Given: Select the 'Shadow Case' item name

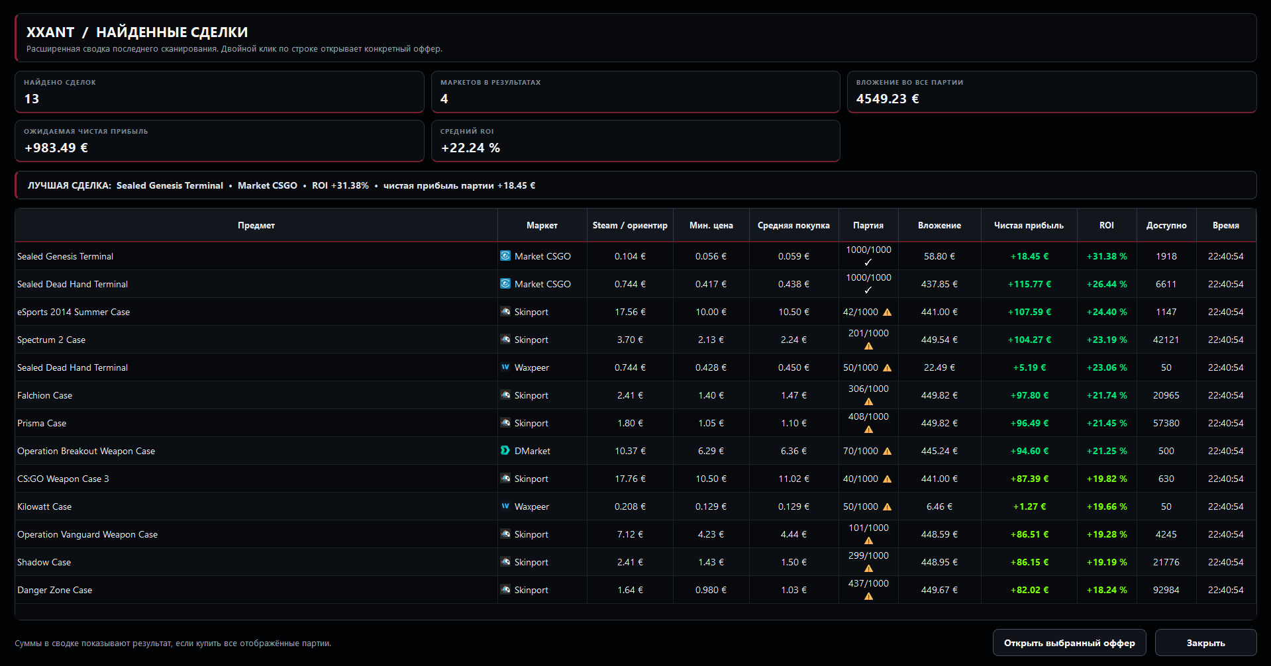Looking at the screenshot, I should pos(44,562).
